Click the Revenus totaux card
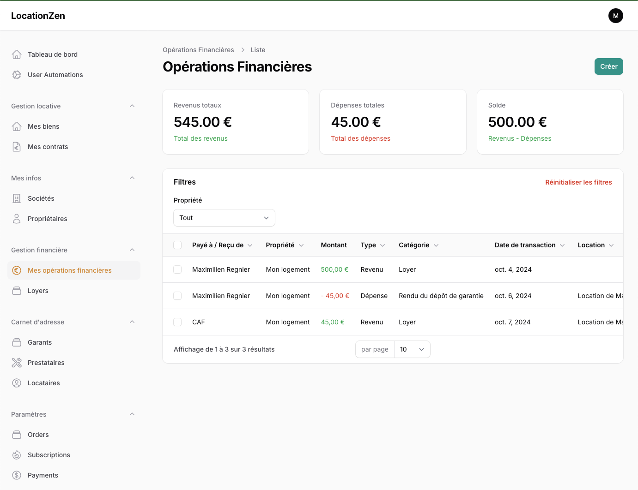 coord(236,122)
